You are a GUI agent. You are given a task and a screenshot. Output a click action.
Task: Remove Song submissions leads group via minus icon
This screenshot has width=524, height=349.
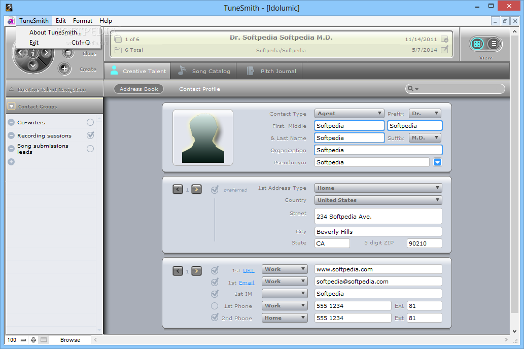11,149
